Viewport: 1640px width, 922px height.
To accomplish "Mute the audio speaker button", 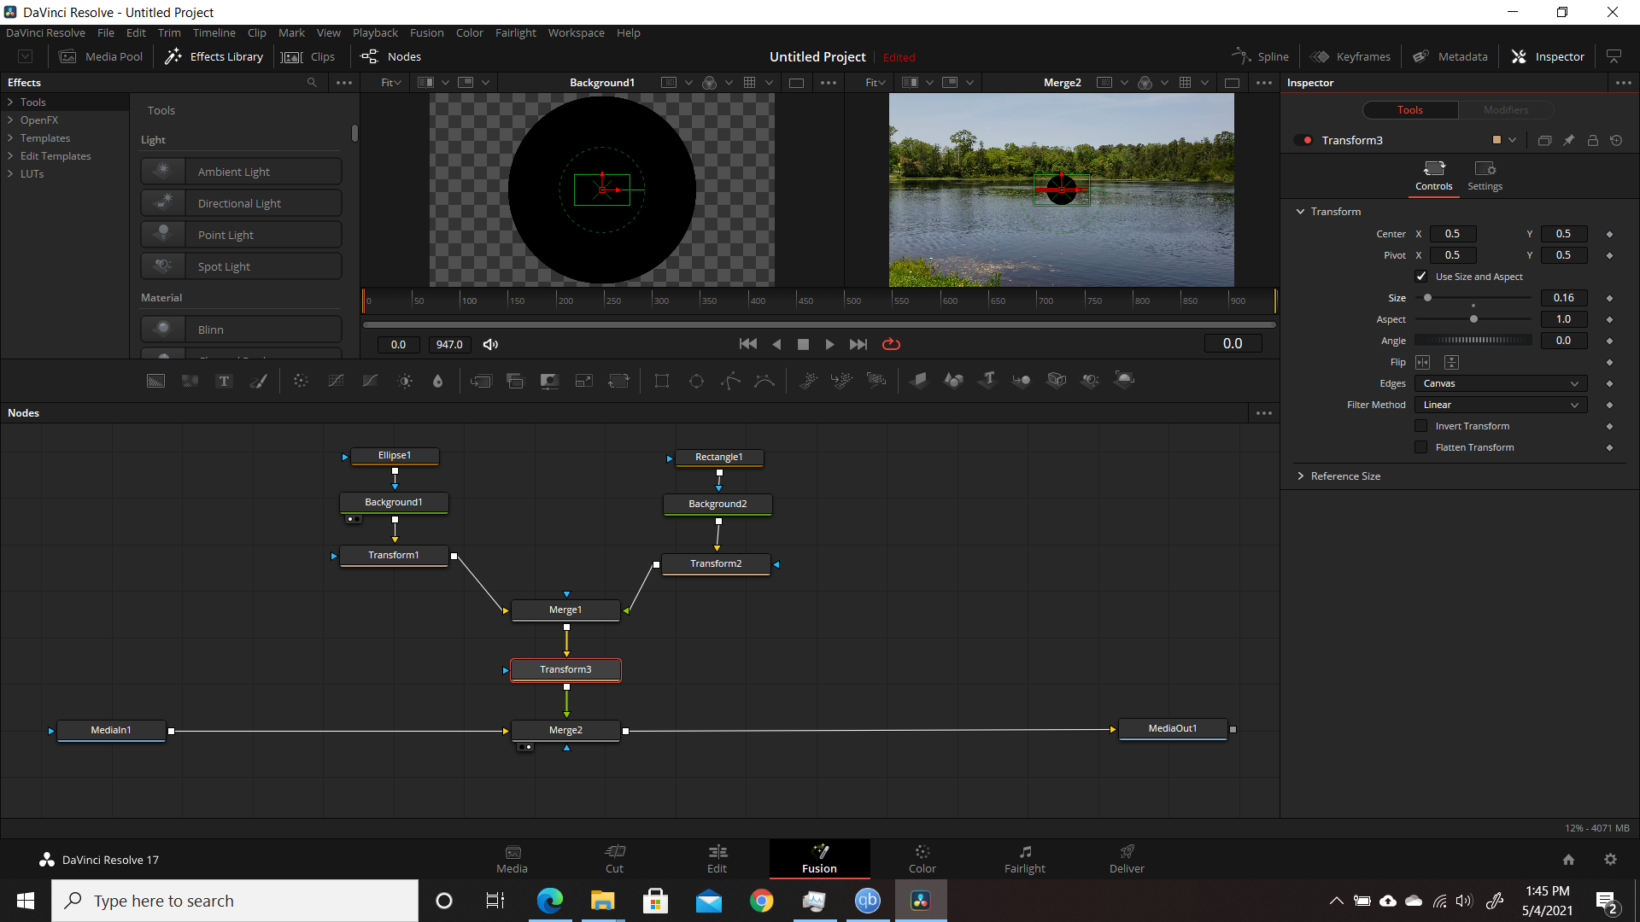I will pos(490,344).
